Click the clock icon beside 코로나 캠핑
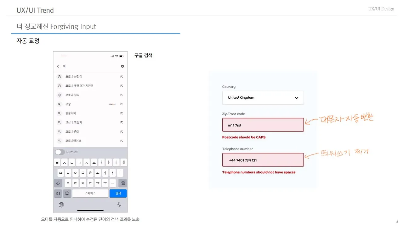 pos(59,95)
